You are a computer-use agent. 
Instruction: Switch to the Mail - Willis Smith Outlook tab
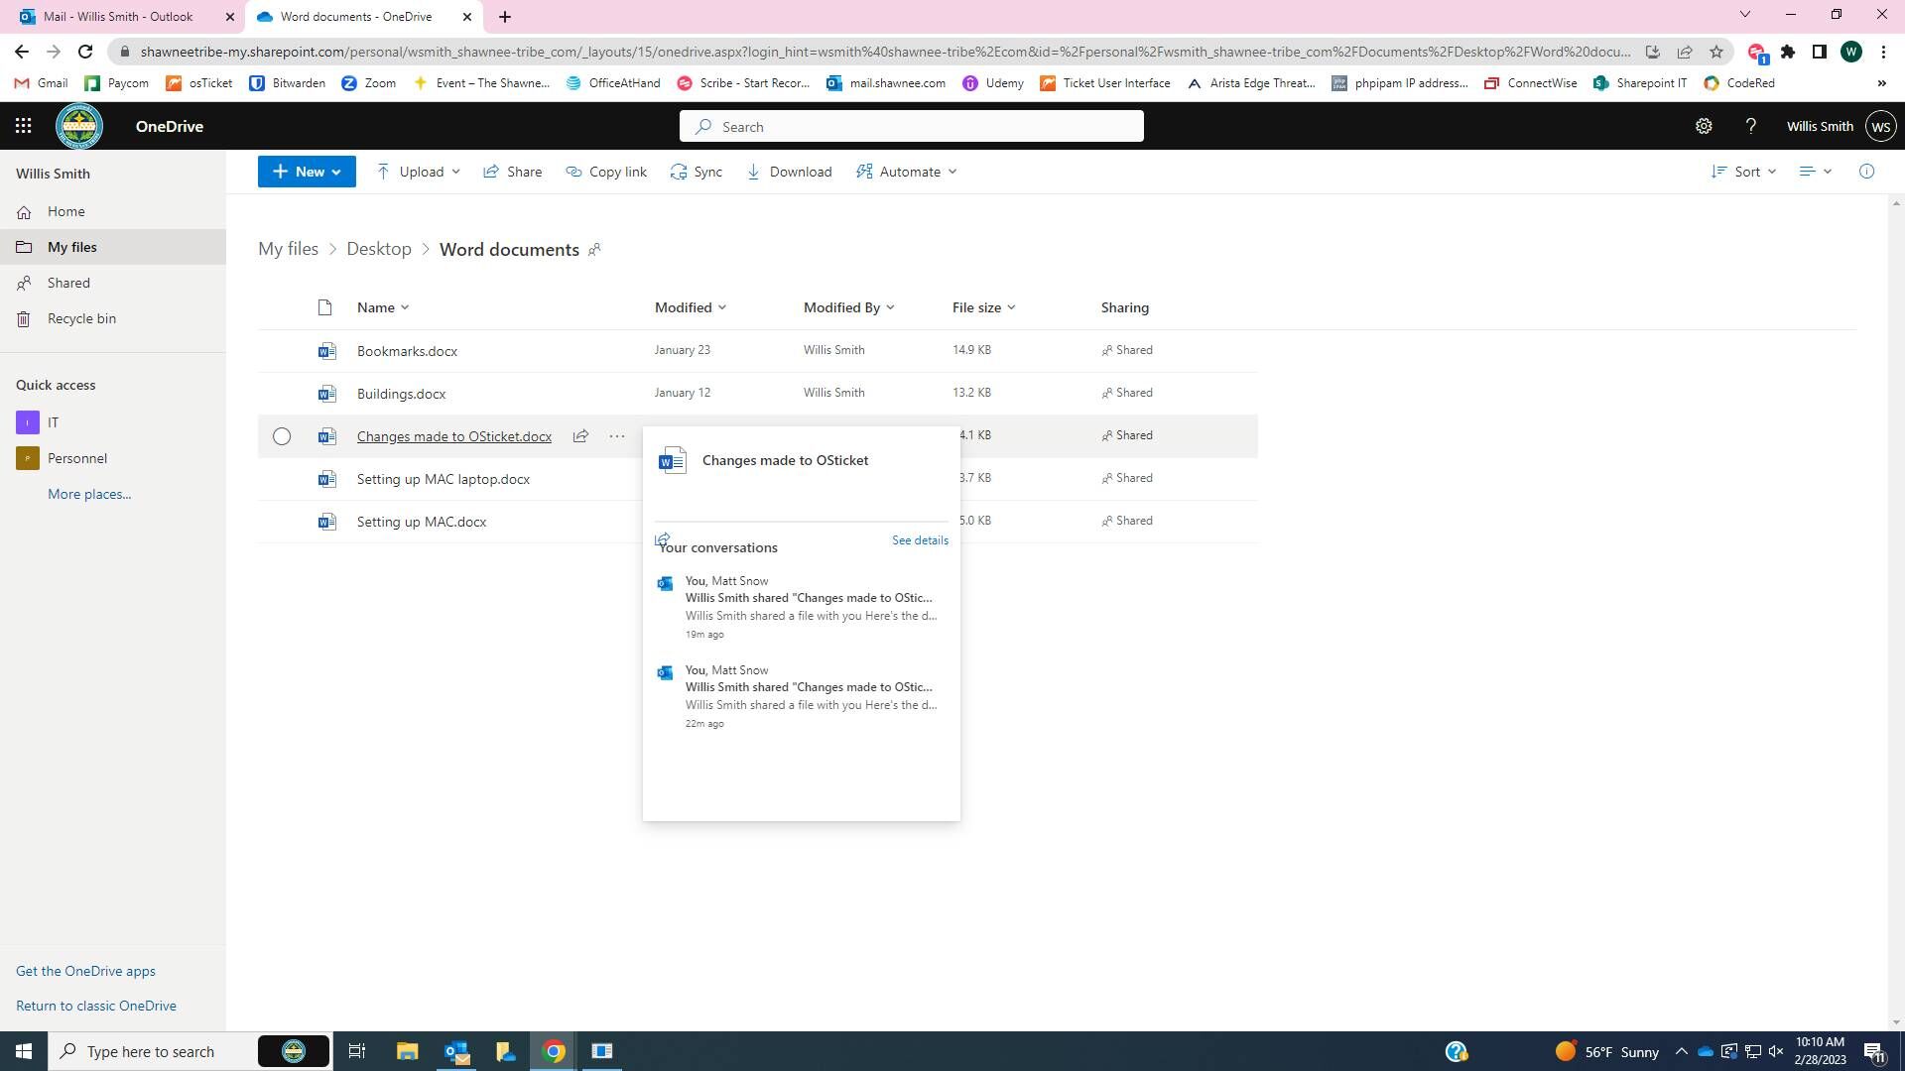pos(119,16)
